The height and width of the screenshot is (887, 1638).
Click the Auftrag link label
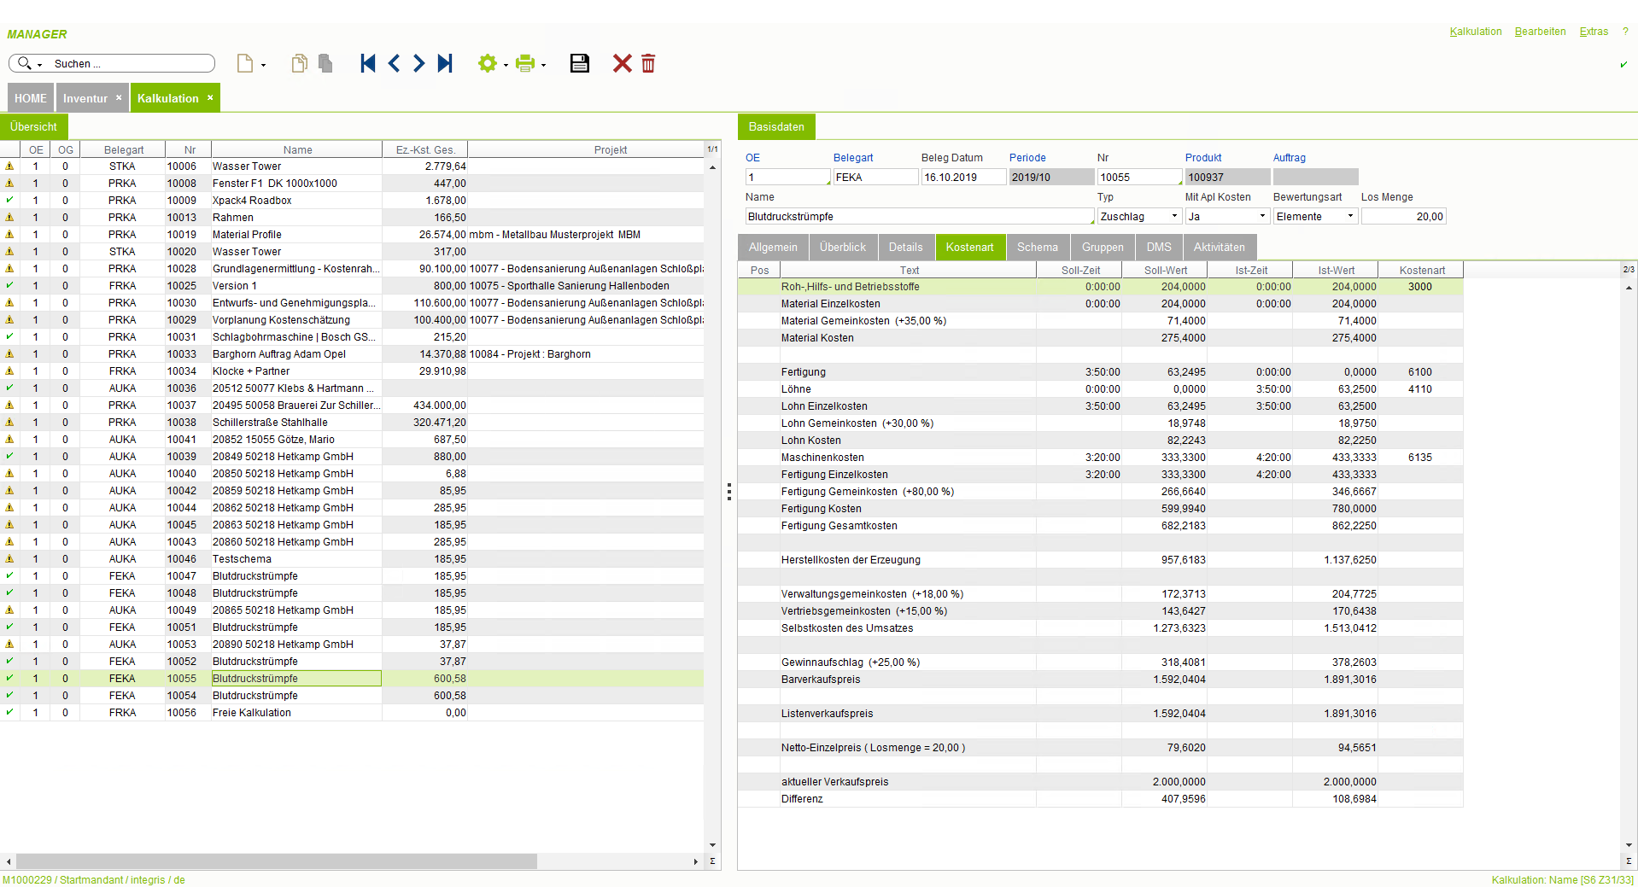coord(1289,158)
